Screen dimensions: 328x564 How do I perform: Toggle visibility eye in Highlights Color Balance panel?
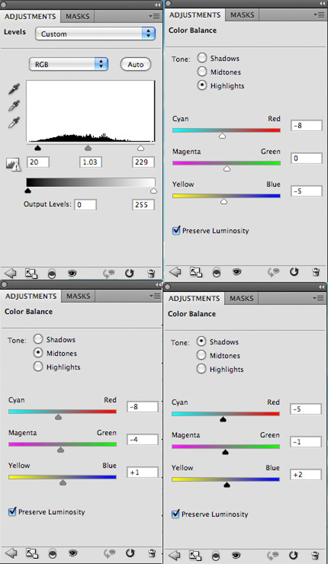click(x=237, y=272)
